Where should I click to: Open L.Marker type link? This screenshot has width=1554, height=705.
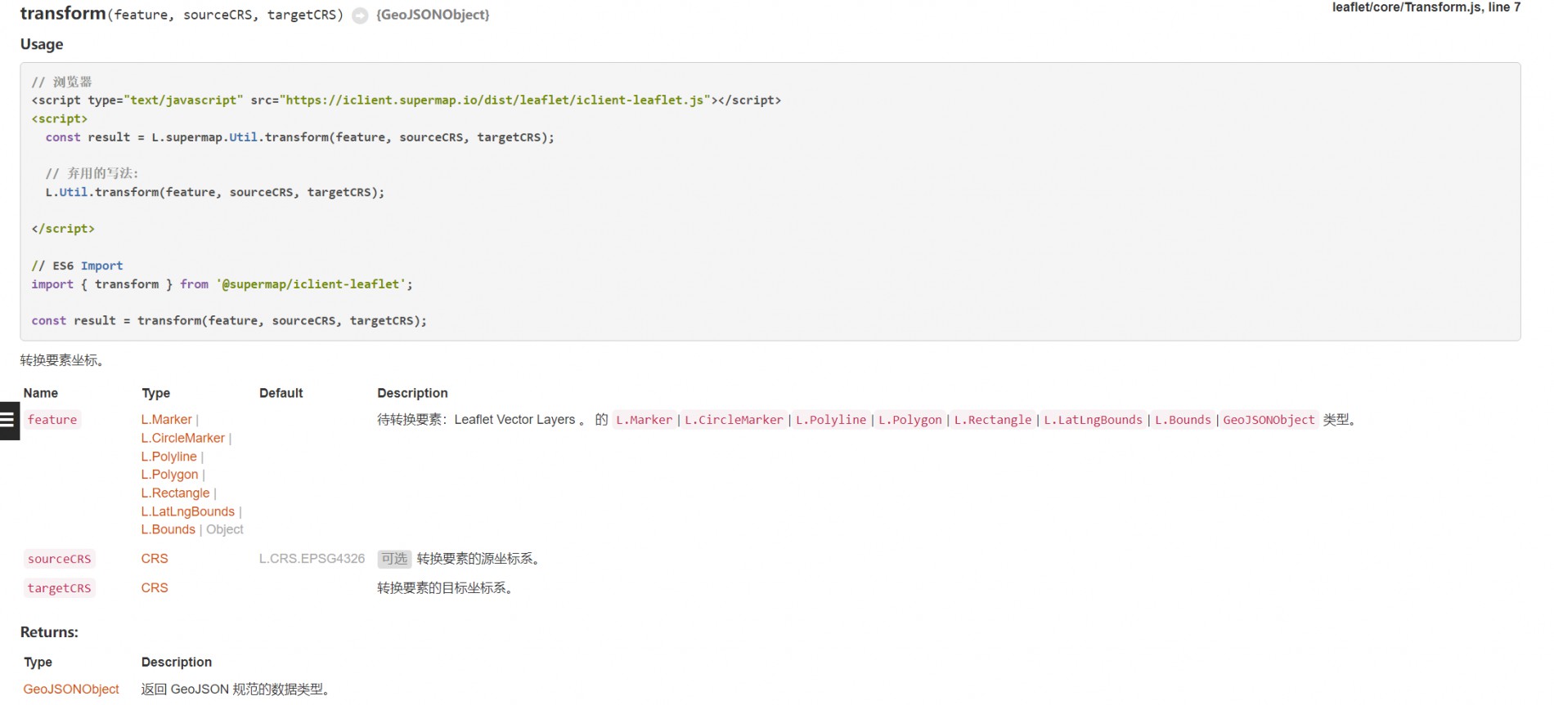pyautogui.click(x=166, y=419)
